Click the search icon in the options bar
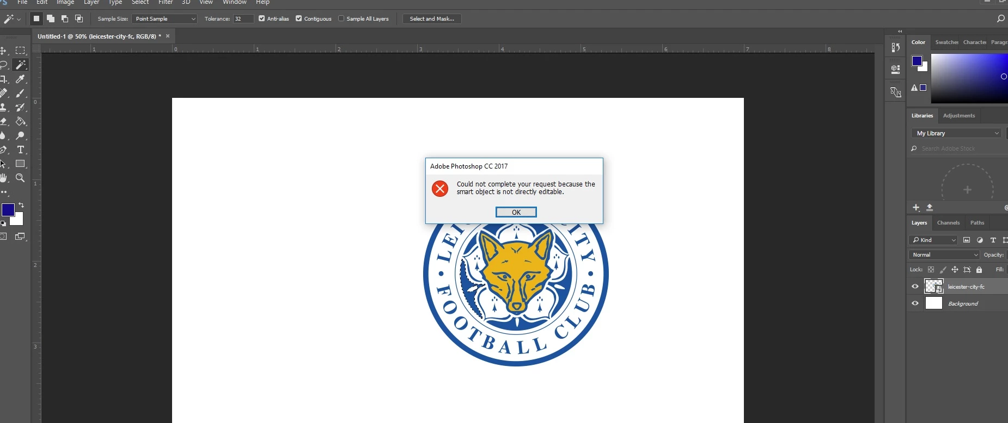Image resolution: width=1008 pixels, height=423 pixels. [1000, 18]
